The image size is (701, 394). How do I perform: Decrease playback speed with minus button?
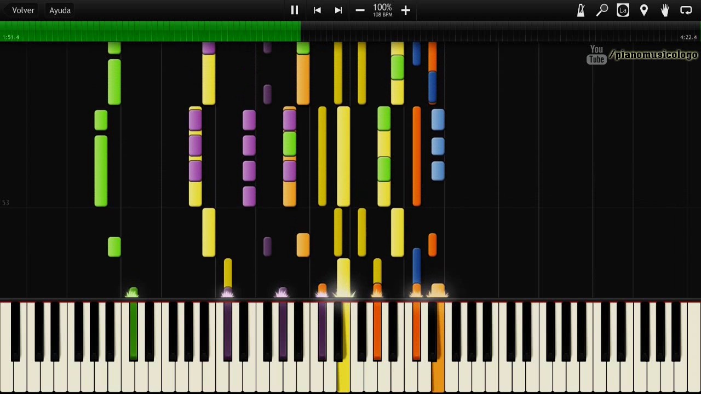[x=360, y=10]
